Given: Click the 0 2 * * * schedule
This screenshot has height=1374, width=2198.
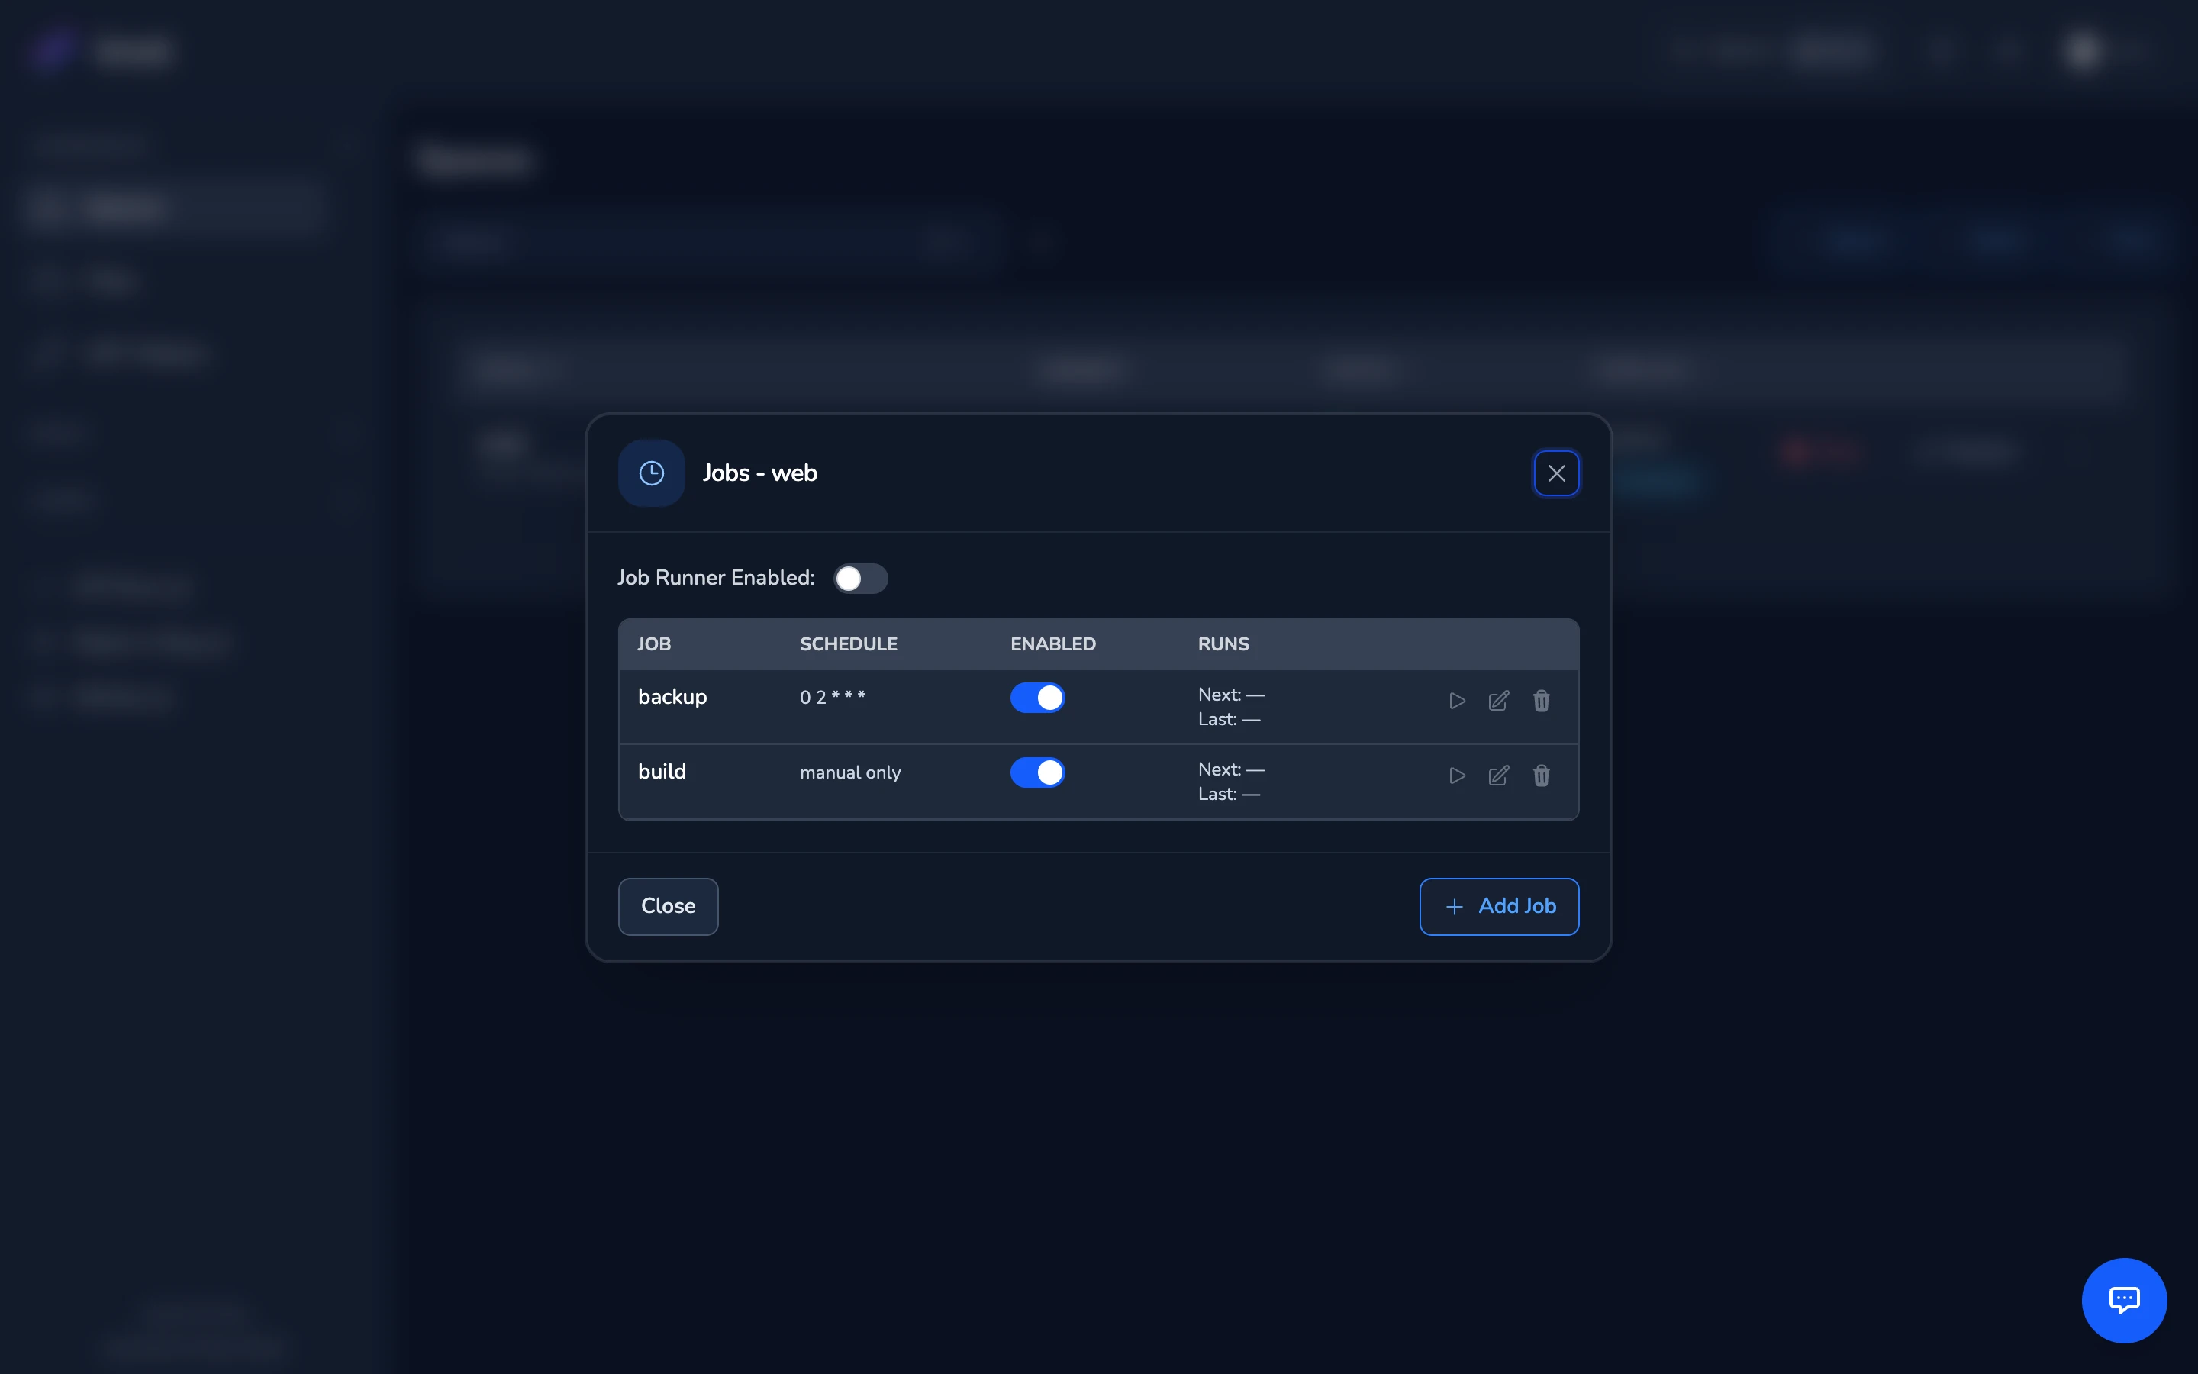Looking at the screenshot, I should click(832, 697).
